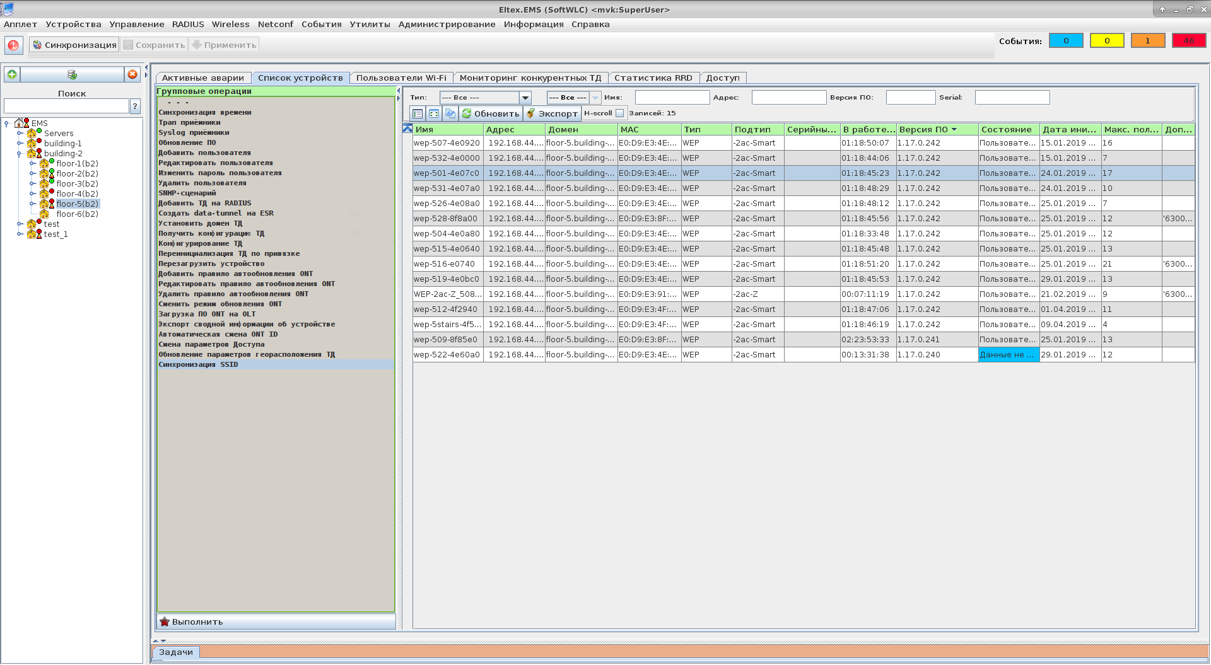Click the Eltex EMS application icon in title bar
The height and width of the screenshot is (665, 1211).
coord(8,9)
